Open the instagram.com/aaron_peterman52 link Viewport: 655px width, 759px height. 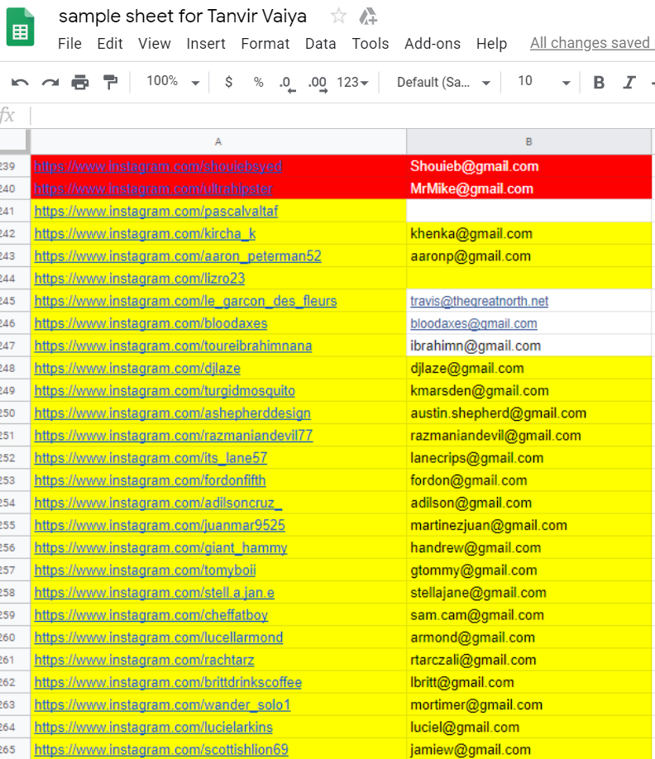(178, 256)
